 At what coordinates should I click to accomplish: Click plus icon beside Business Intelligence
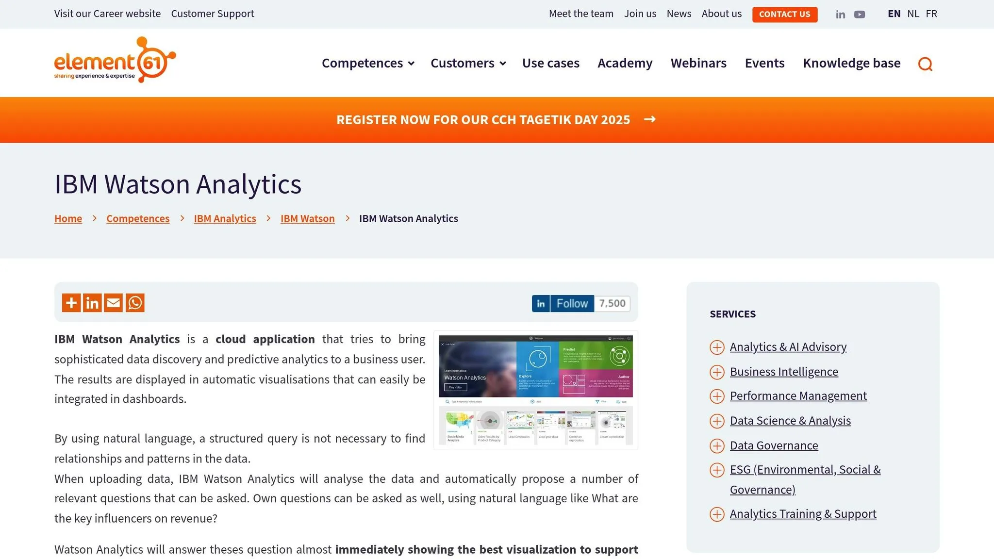(717, 372)
